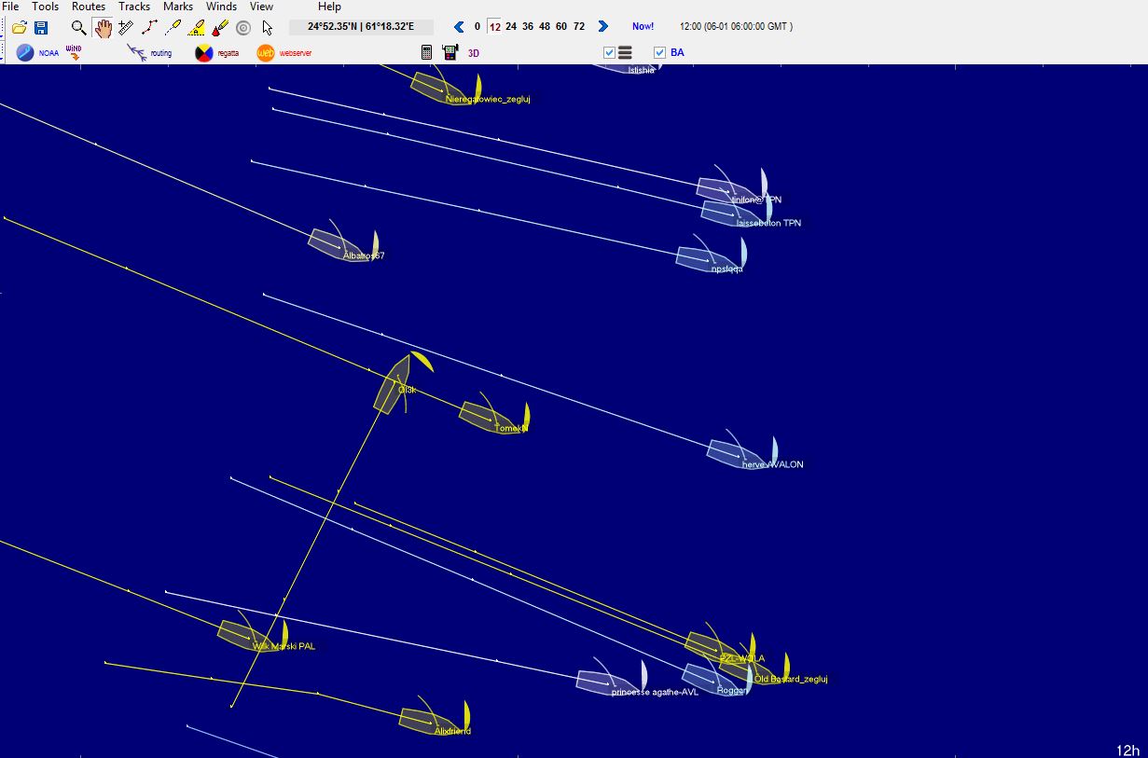Open file with the folder icon

(19, 28)
